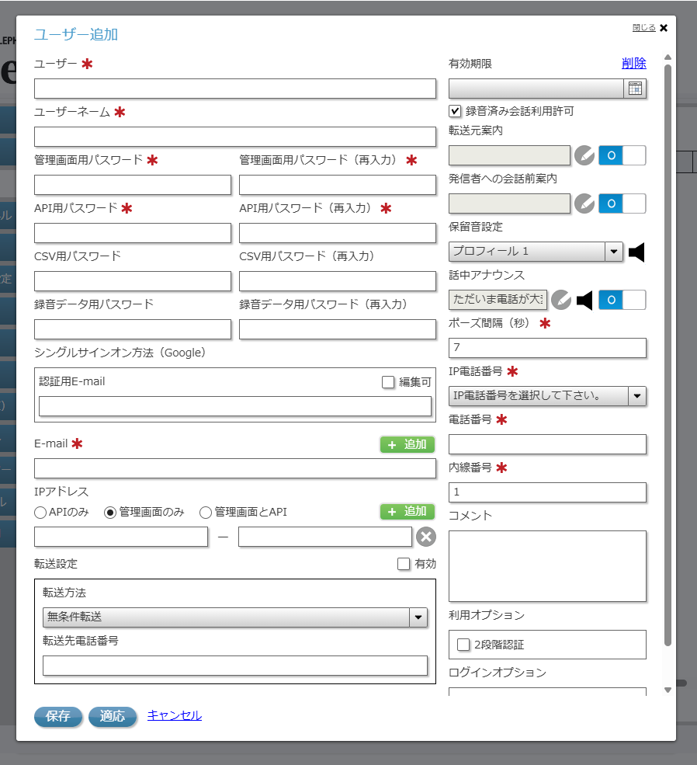The width and height of the screenshot is (697, 765).
Task: Play the 保留音設定 hold music
Action: pyautogui.click(x=636, y=251)
